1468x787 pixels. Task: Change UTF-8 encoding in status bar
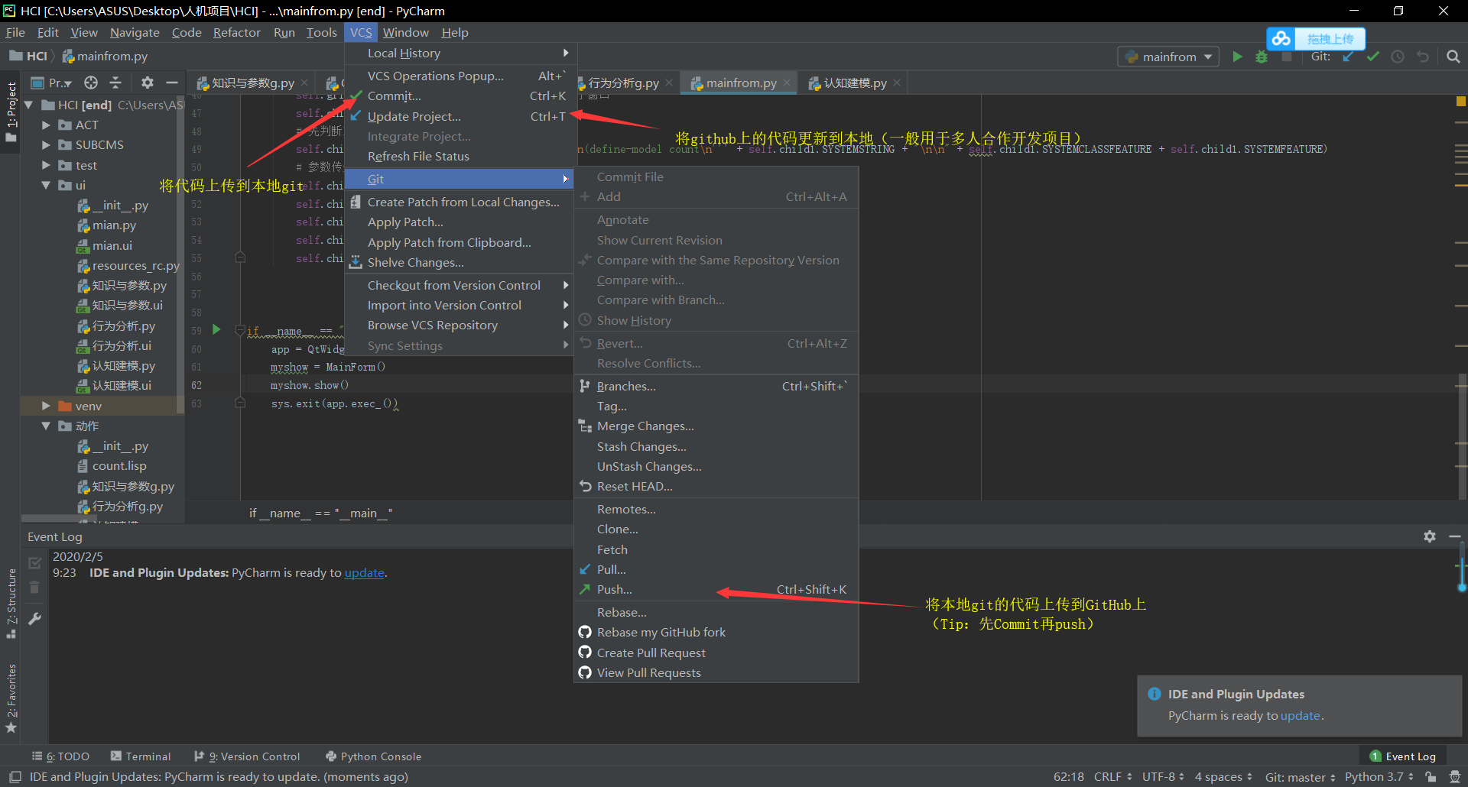[1163, 777]
